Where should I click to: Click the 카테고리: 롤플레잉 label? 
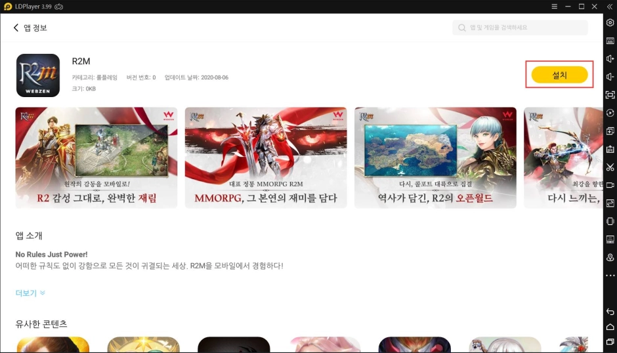point(95,77)
